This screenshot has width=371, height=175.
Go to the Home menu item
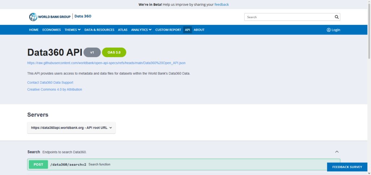(34, 30)
